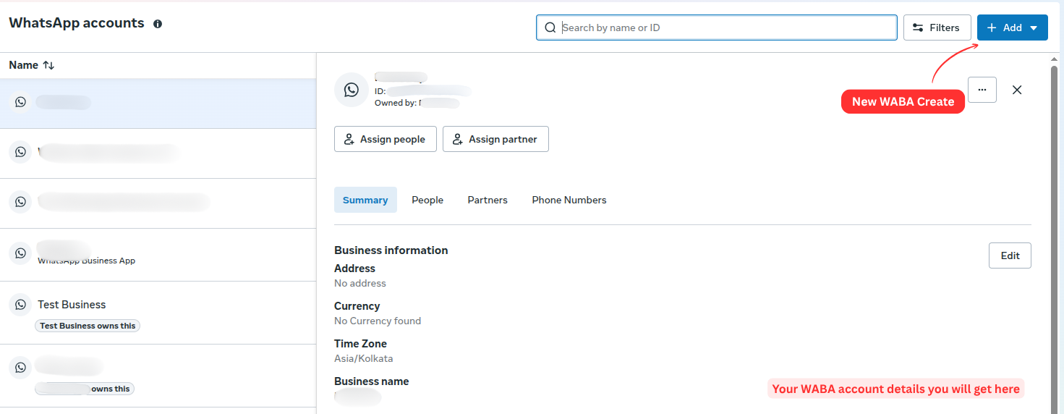The width and height of the screenshot is (1064, 414).
Task: Click the three-dots more options button
Action: (982, 90)
